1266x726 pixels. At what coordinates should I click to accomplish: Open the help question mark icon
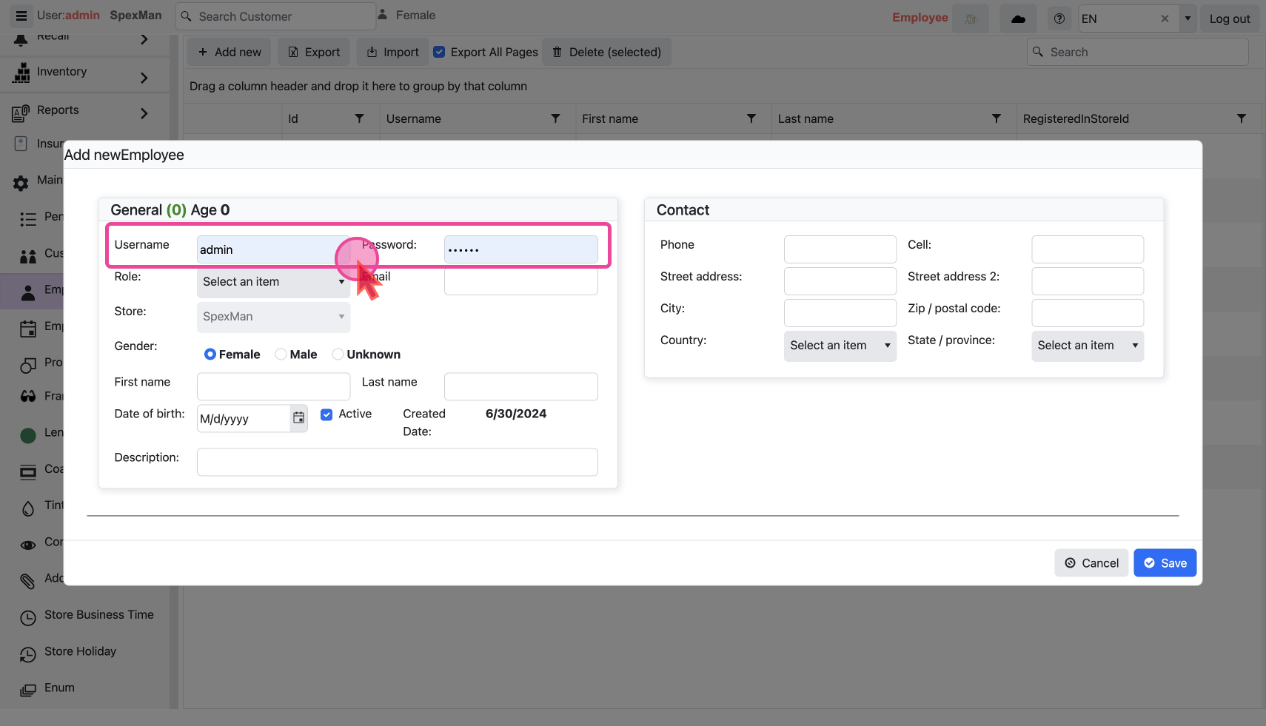pos(1059,19)
